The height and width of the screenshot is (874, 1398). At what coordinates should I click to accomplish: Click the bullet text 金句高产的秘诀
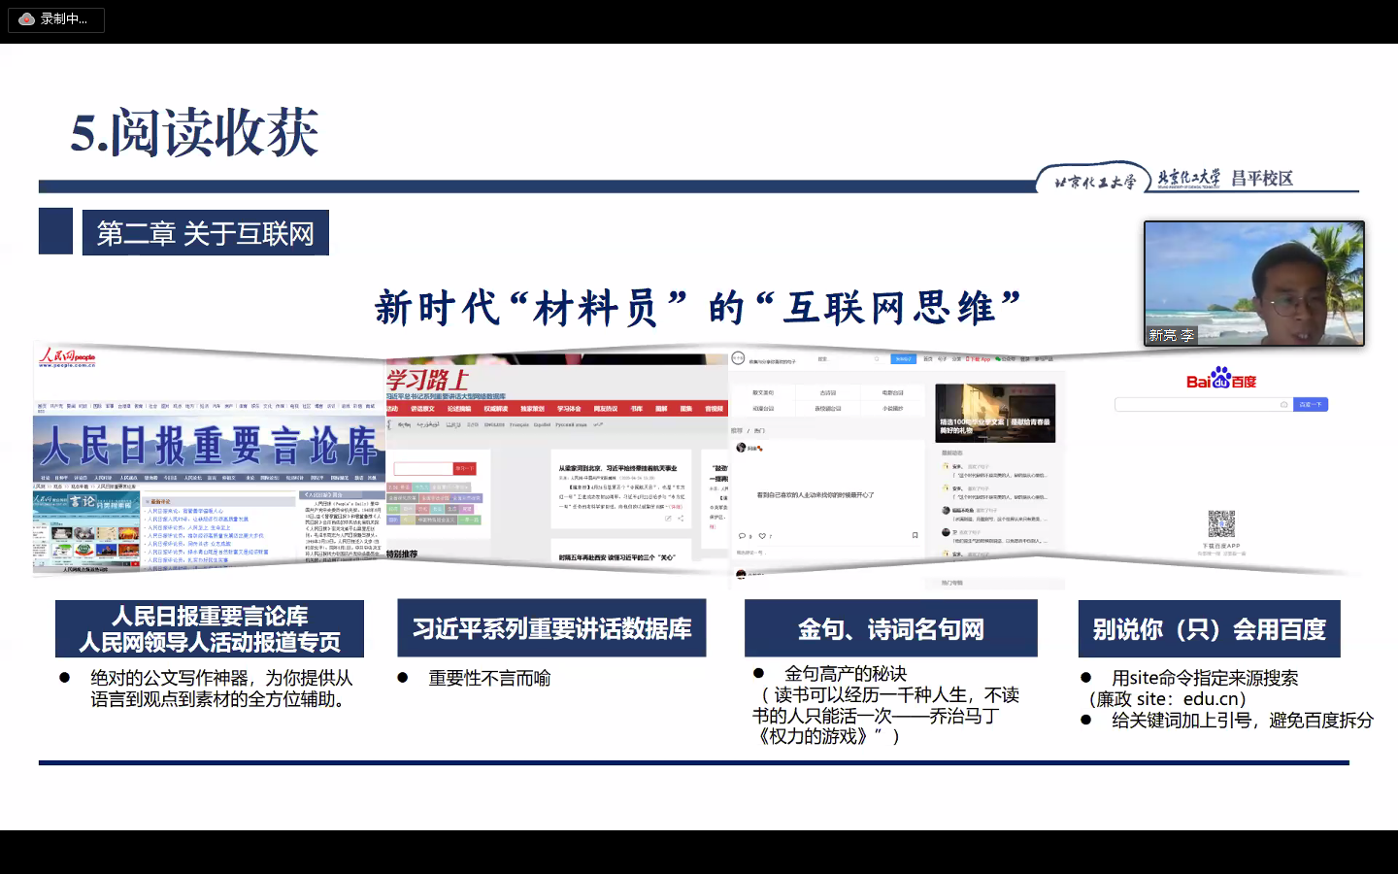(846, 674)
